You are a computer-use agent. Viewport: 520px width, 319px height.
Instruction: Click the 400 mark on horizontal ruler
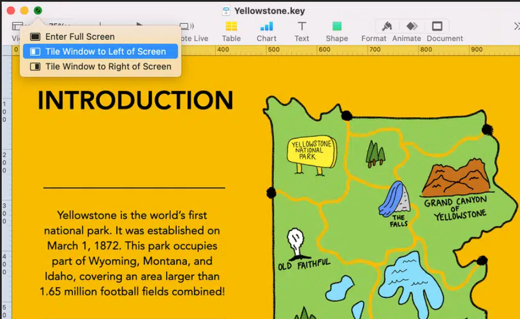[223, 50]
